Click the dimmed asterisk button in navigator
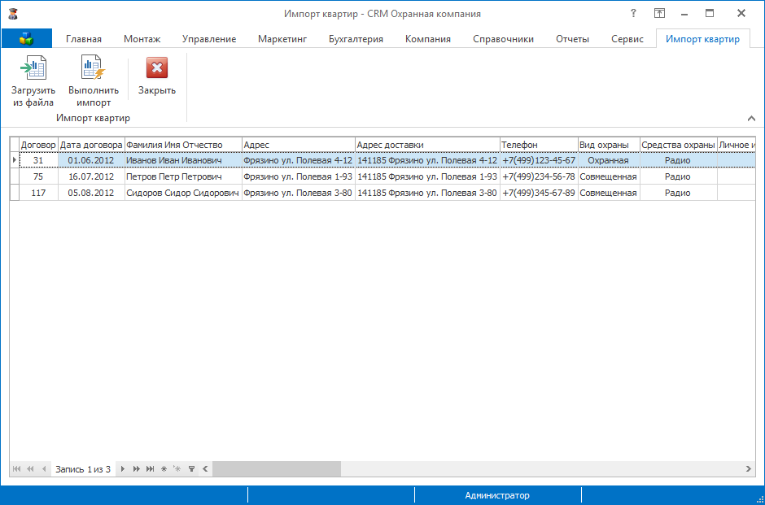Image resolution: width=765 pixels, height=505 pixels. pyautogui.click(x=177, y=469)
